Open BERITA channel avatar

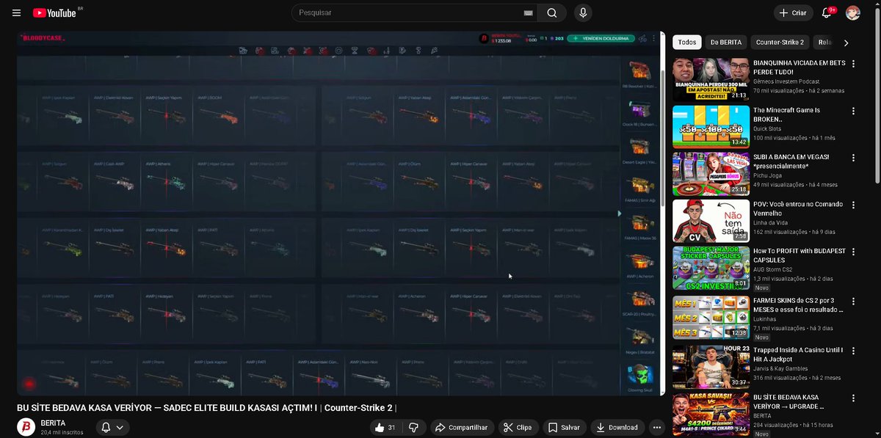click(x=26, y=427)
